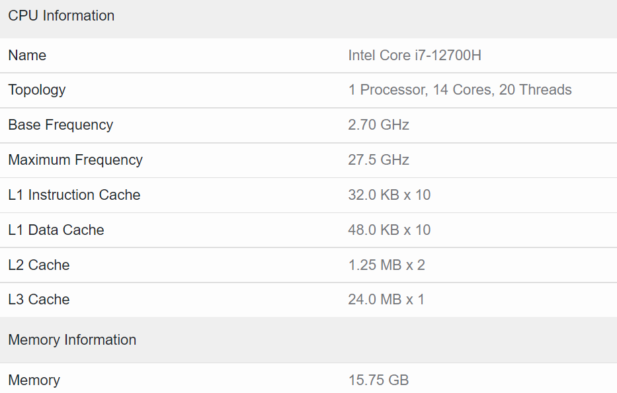Click the 14 Cores, 20 Threads value
Image resolution: width=617 pixels, height=393 pixels.
click(460, 90)
